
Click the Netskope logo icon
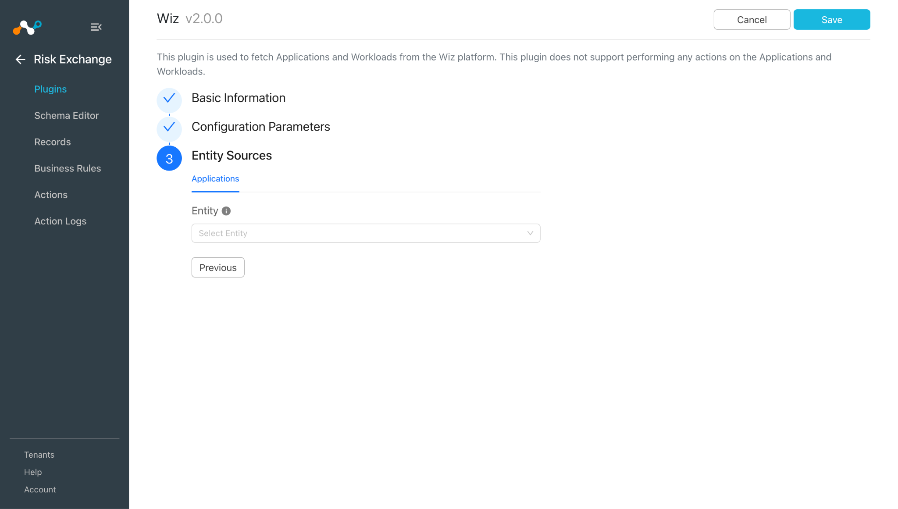pyautogui.click(x=27, y=27)
